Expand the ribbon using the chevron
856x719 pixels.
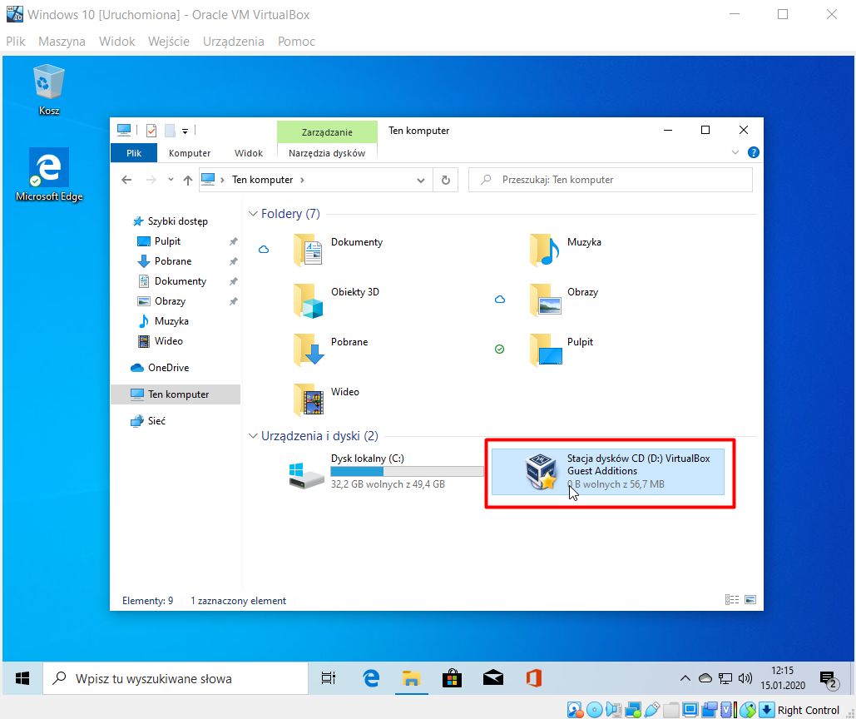pyautogui.click(x=735, y=152)
